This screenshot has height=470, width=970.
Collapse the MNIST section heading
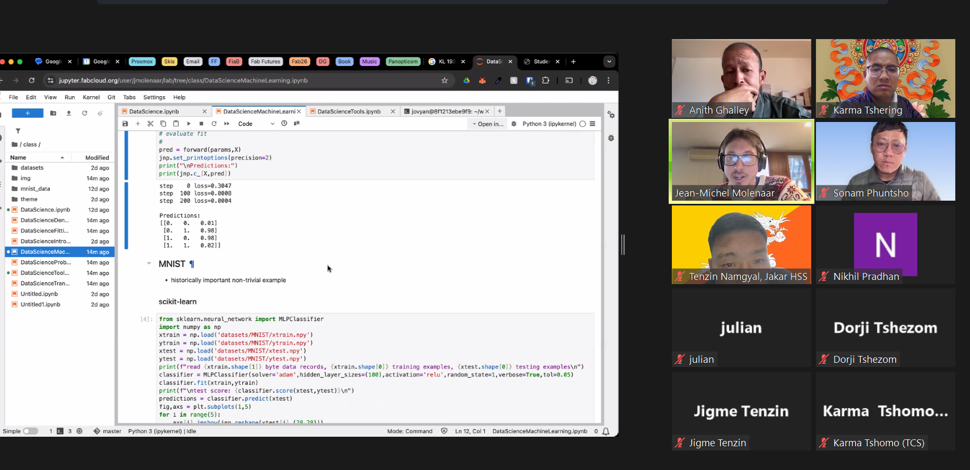point(149,264)
